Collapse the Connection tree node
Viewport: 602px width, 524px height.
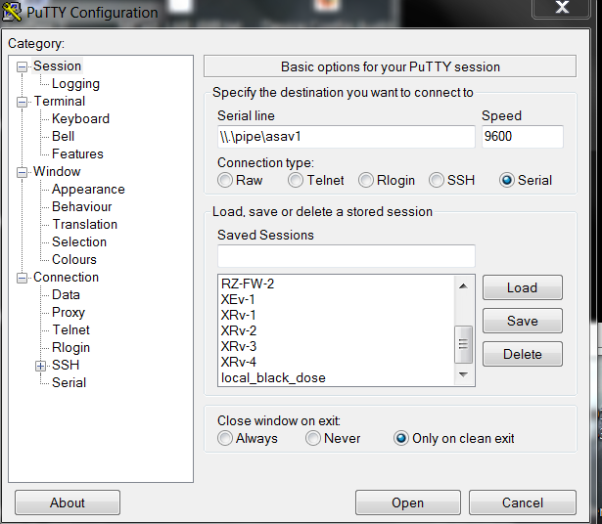tap(22, 278)
